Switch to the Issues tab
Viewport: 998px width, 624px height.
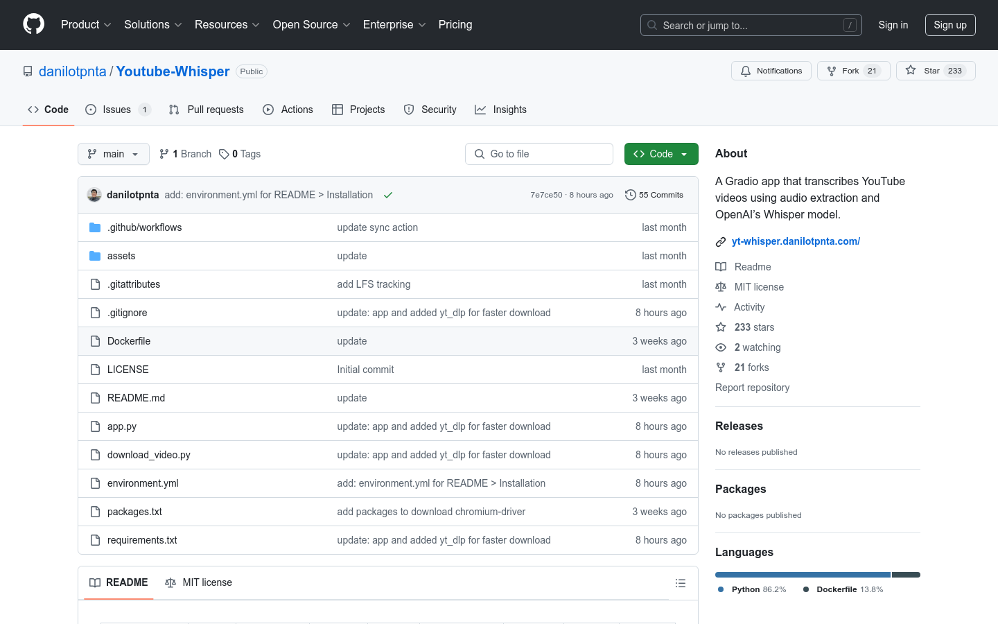[118, 110]
